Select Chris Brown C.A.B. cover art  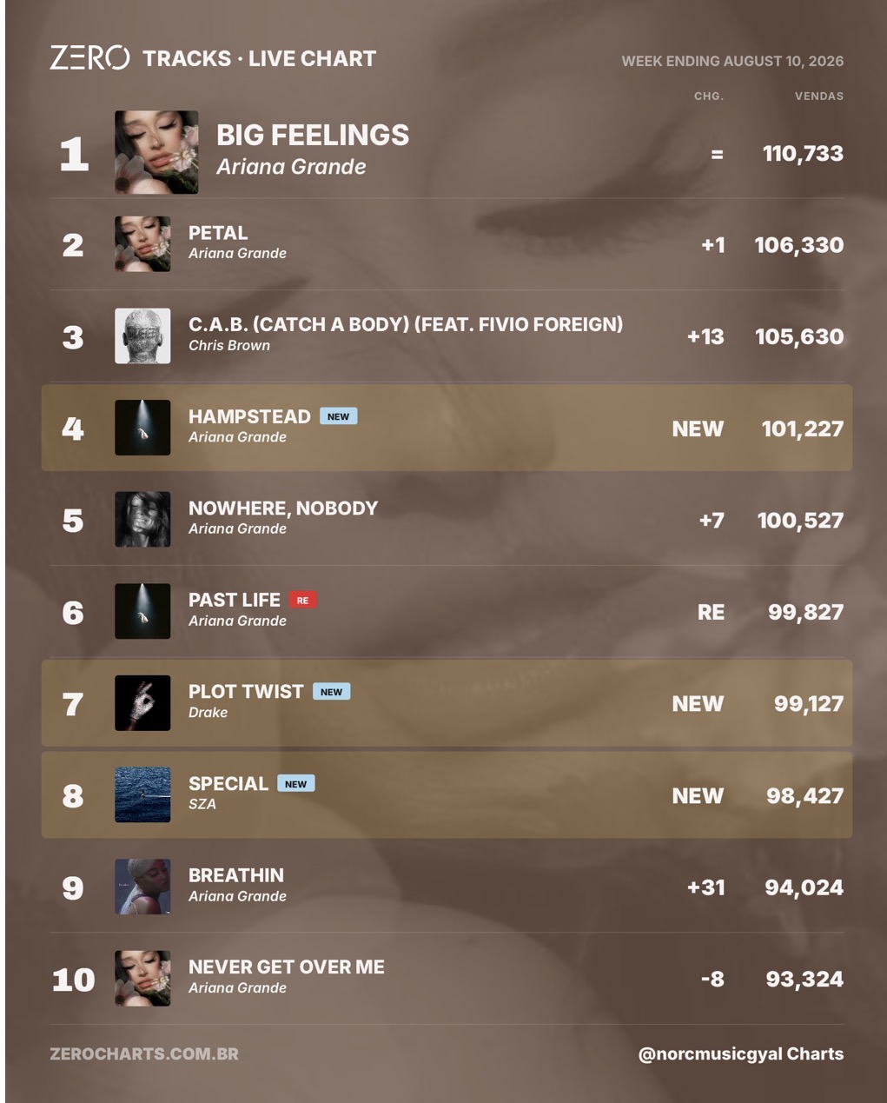point(142,336)
